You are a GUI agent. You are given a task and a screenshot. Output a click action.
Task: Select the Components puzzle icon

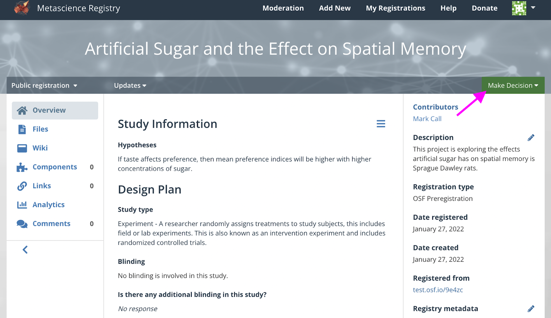22,167
